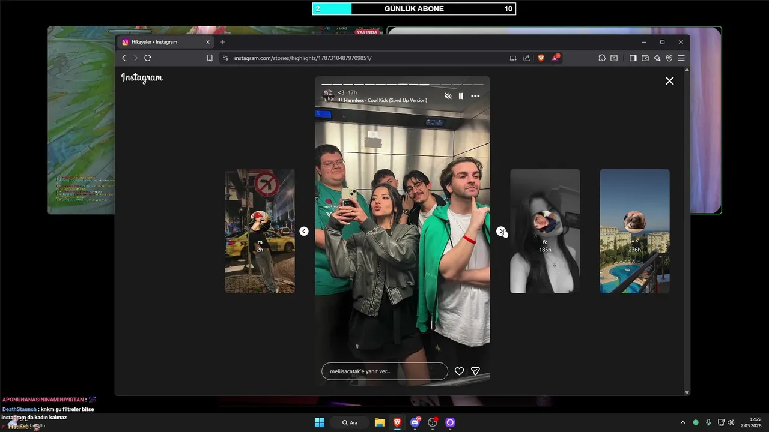Open the browser hamburger menu

(681, 58)
